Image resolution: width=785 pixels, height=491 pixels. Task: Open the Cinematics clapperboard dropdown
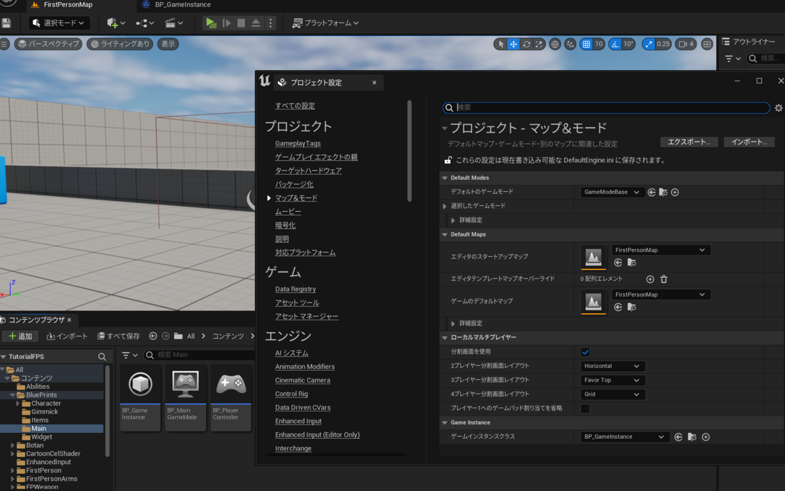[x=173, y=23]
